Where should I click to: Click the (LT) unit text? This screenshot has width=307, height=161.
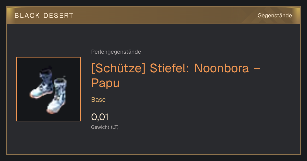point(115,127)
